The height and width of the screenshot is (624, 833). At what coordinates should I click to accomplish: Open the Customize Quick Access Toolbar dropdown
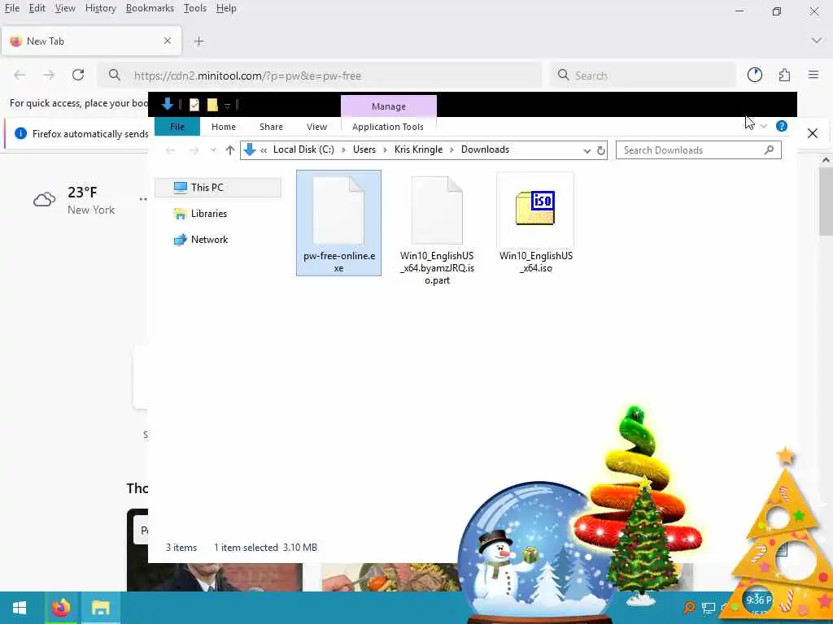point(227,106)
